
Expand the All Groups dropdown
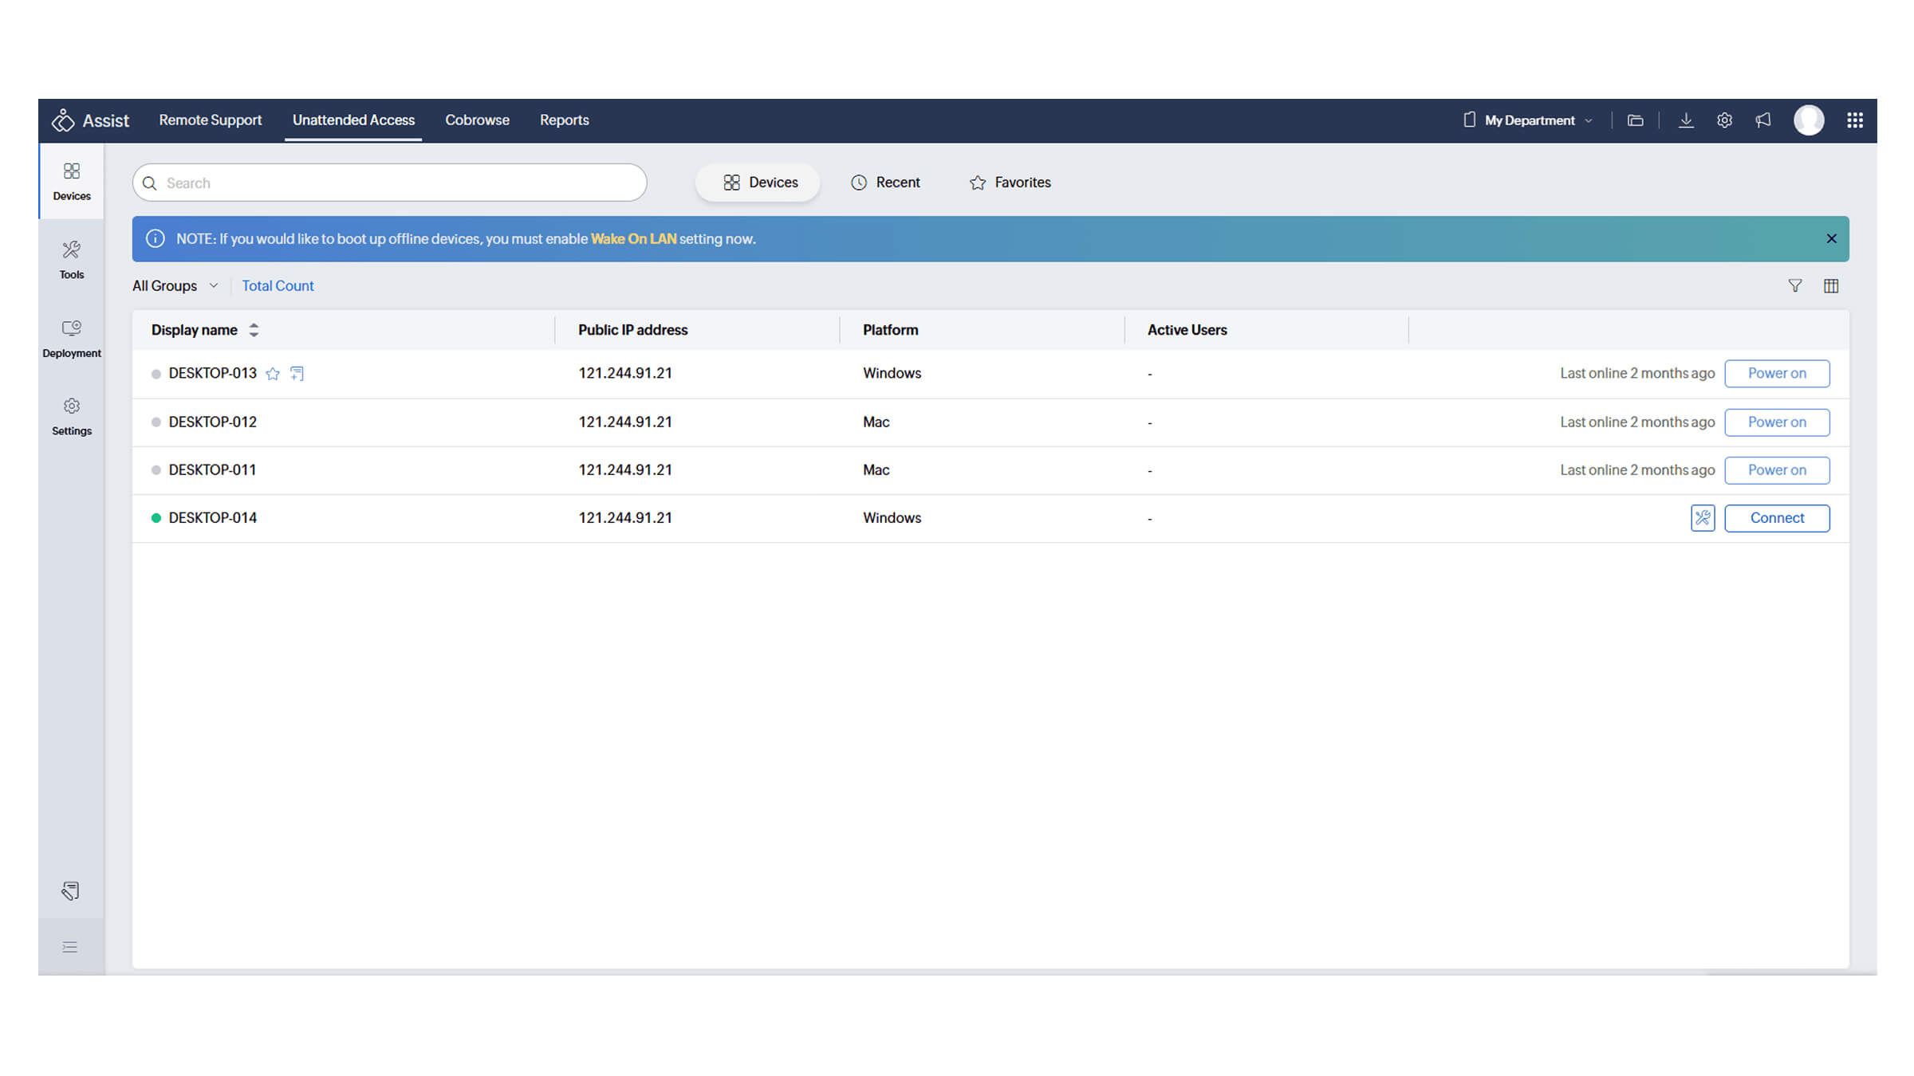(x=175, y=285)
